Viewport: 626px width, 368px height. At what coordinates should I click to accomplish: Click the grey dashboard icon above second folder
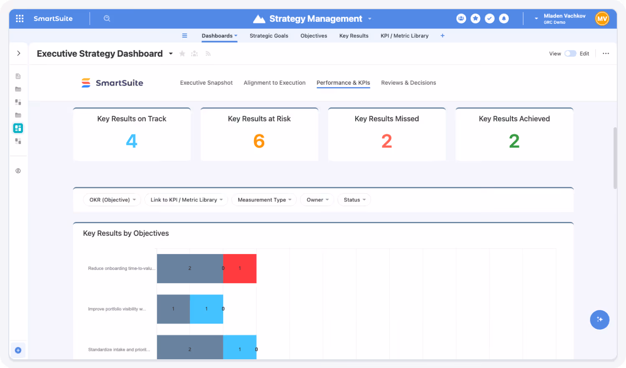tap(18, 102)
